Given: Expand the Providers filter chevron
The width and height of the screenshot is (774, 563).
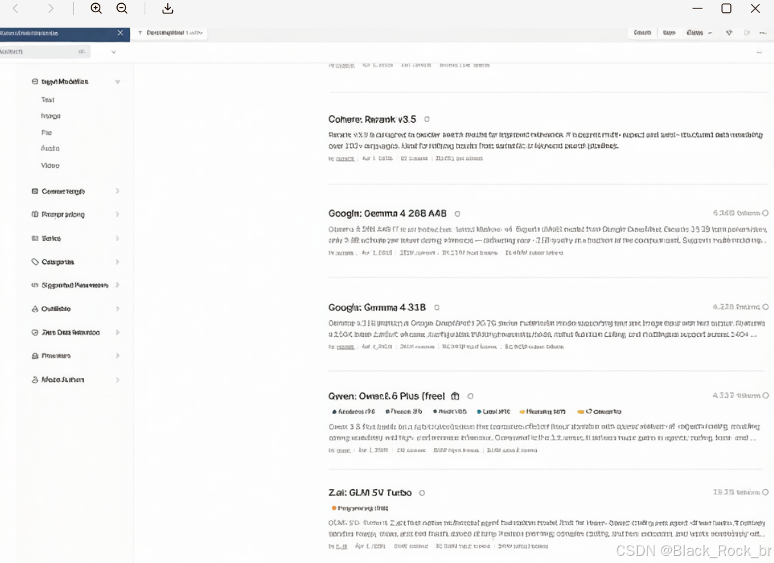Looking at the screenshot, I should tap(118, 355).
